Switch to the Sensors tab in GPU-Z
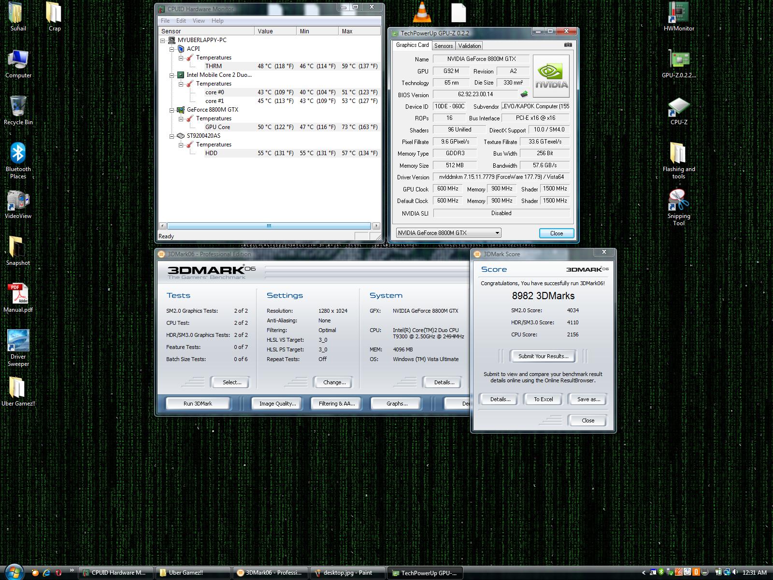The width and height of the screenshot is (773, 580). click(443, 46)
